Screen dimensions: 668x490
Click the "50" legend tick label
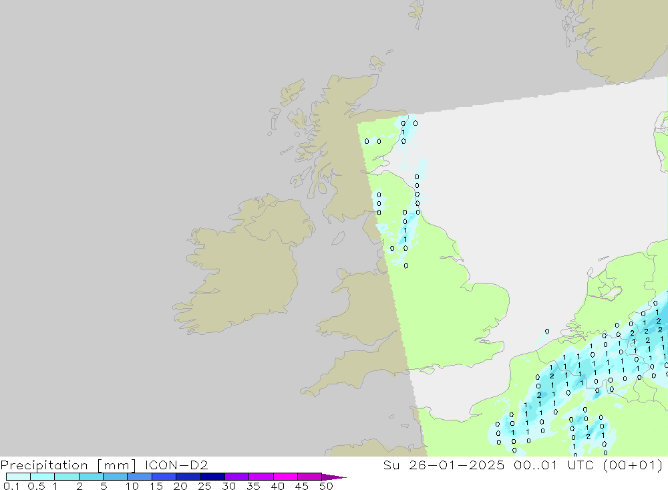point(326,486)
